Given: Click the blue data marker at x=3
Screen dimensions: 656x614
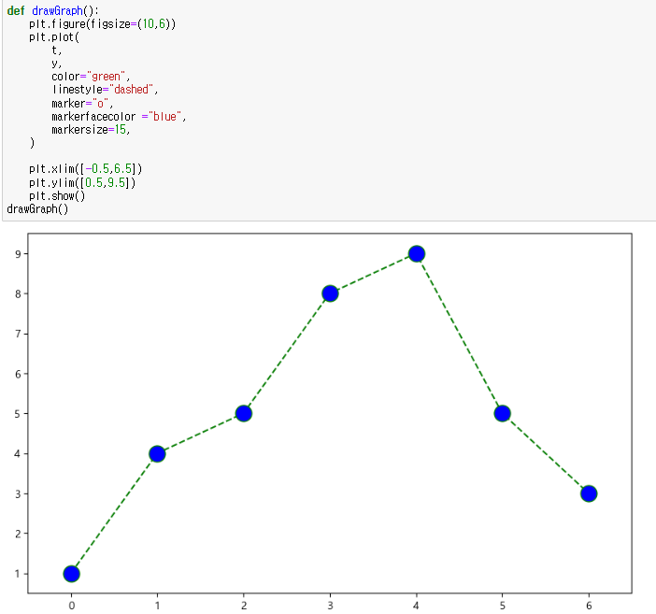Looking at the screenshot, I should pyautogui.click(x=330, y=293).
